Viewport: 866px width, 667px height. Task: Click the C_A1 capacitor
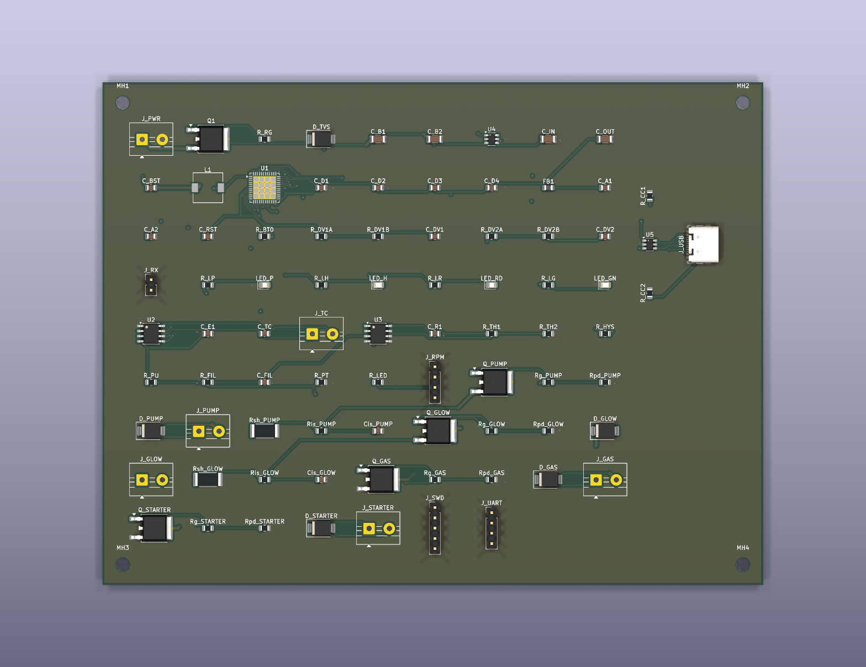[x=605, y=188]
